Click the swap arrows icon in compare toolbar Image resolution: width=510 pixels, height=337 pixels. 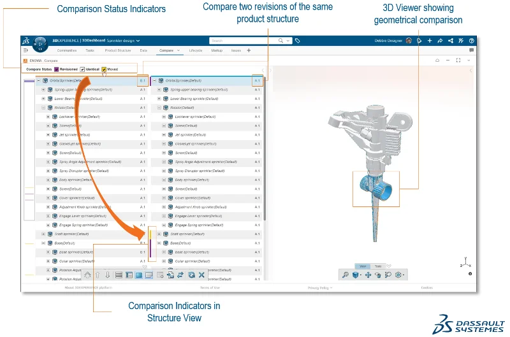point(180,275)
